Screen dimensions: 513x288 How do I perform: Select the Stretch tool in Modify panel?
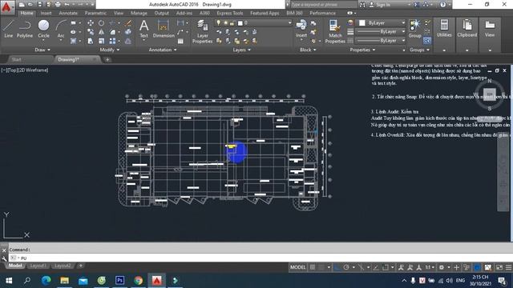click(x=91, y=41)
